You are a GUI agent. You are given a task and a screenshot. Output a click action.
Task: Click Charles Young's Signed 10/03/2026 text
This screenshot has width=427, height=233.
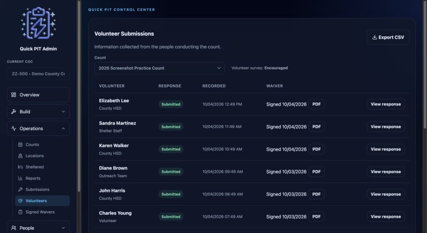pyautogui.click(x=286, y=217)
